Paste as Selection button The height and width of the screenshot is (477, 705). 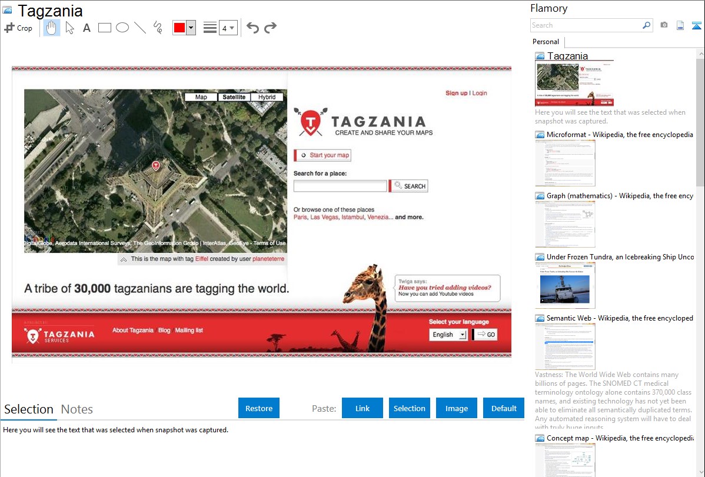point(409,408)
